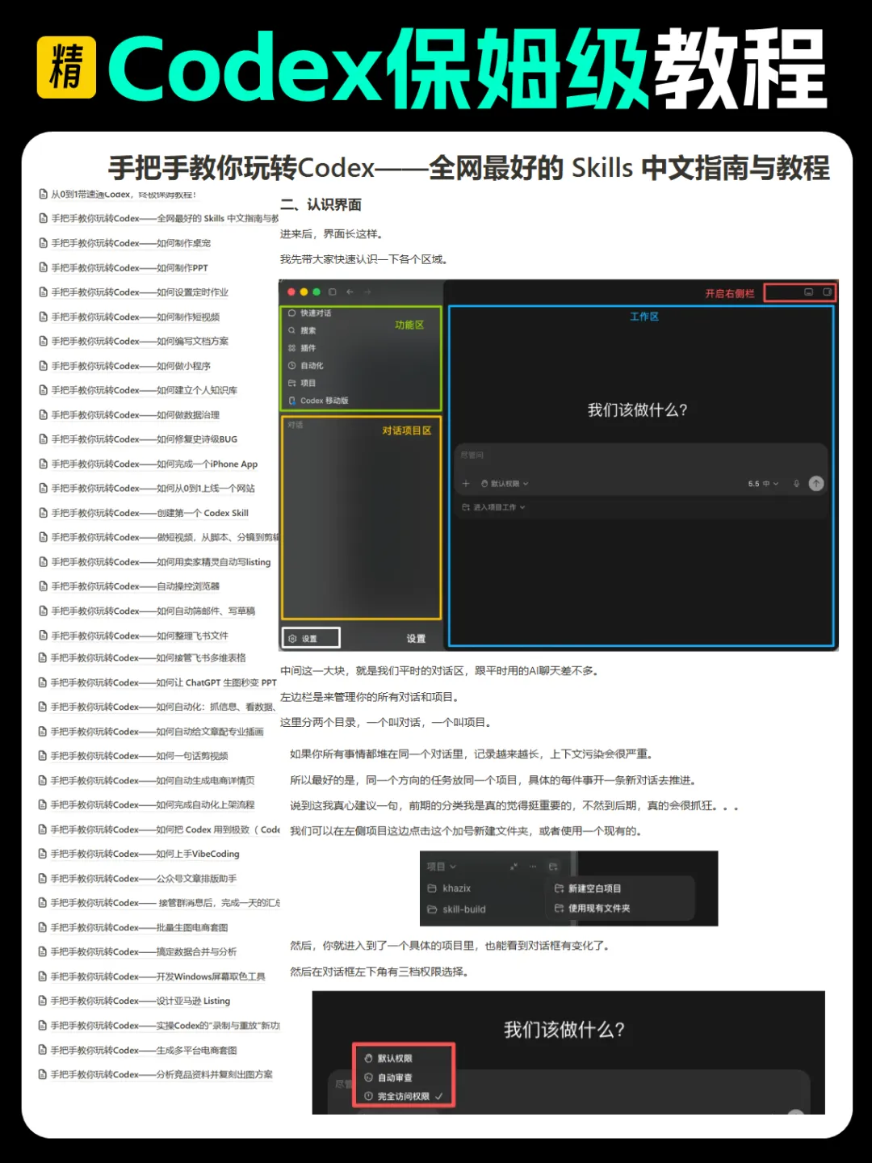The width and height of the screenshot is (872, 1163).
Task: Click the send arrow button
Action: point(816,484)
